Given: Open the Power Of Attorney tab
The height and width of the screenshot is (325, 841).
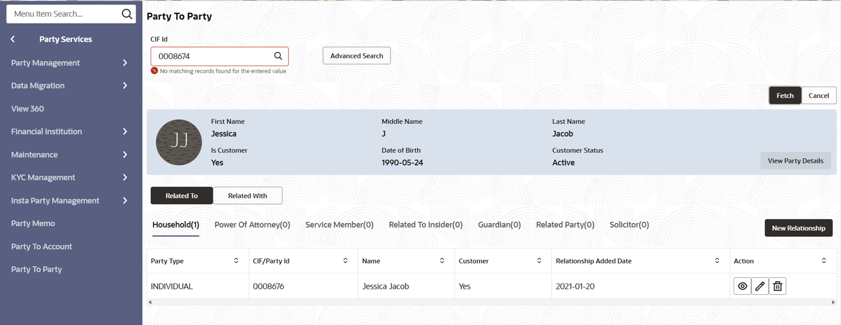Looking at the screenshot, I should 252,225.
